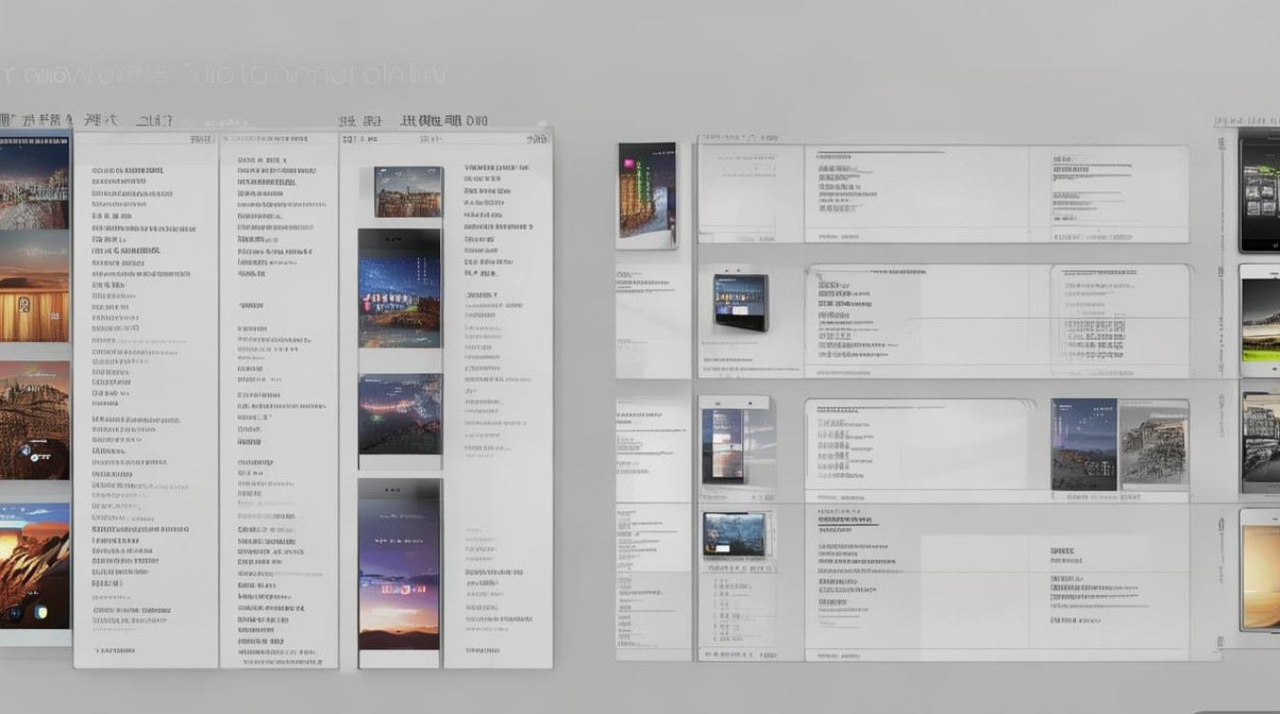1280x714 pixels.
Task: Select the grayscale rocky ruins sketch image
Action: click(1153, 445)
